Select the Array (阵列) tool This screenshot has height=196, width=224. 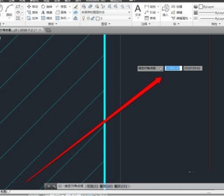(61, 18)
